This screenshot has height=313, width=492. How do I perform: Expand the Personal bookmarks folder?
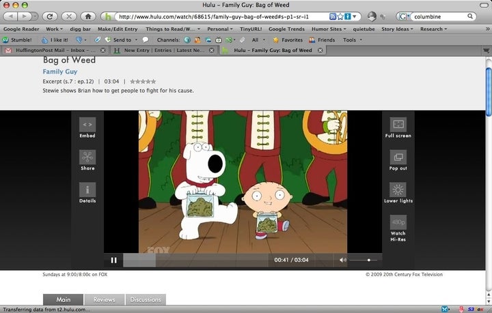[220, 29]
